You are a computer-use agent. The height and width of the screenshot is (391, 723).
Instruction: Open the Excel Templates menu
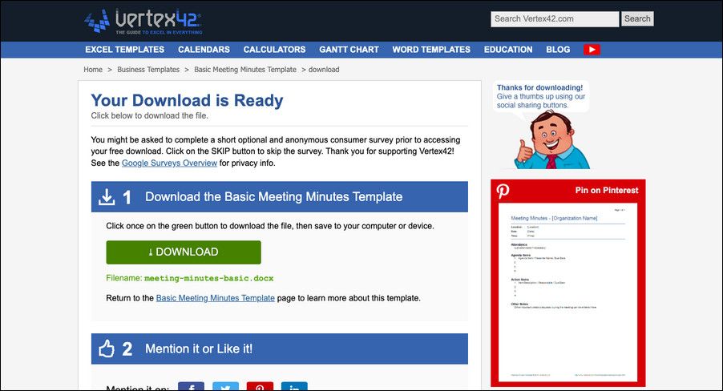pyautogui.click(x=124, y=50)
